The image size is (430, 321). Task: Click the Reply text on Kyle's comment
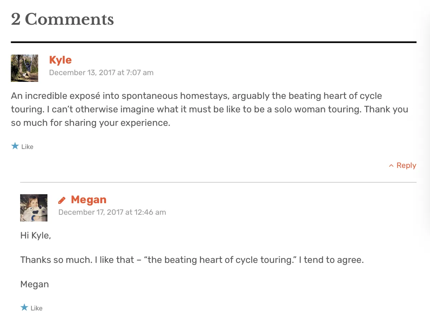pos(406,166)
